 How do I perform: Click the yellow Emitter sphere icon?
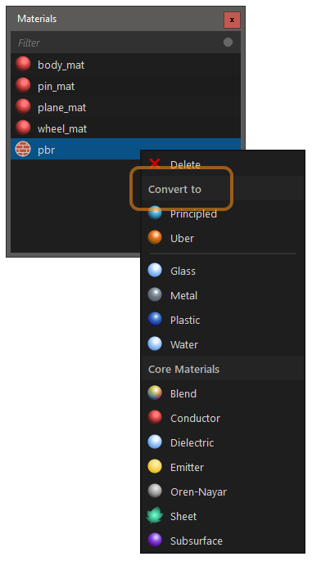(155, 467)
